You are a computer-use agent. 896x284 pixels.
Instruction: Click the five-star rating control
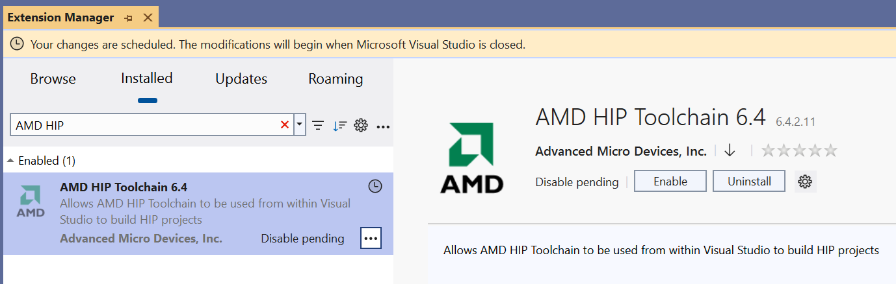tap(799, 151)
